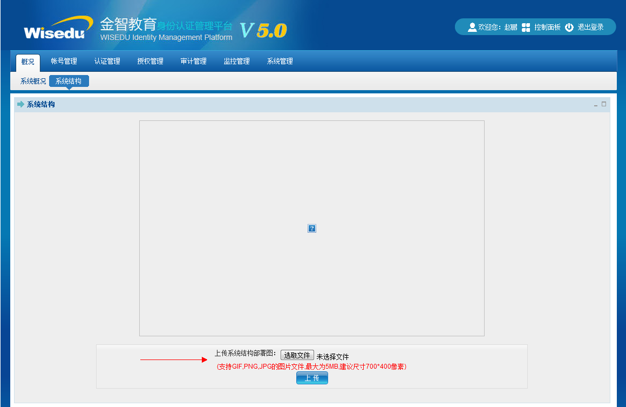This screenshot has height=407, width=626.
Task: Switch to the 概况 tab
Action: tap(28, 62)
